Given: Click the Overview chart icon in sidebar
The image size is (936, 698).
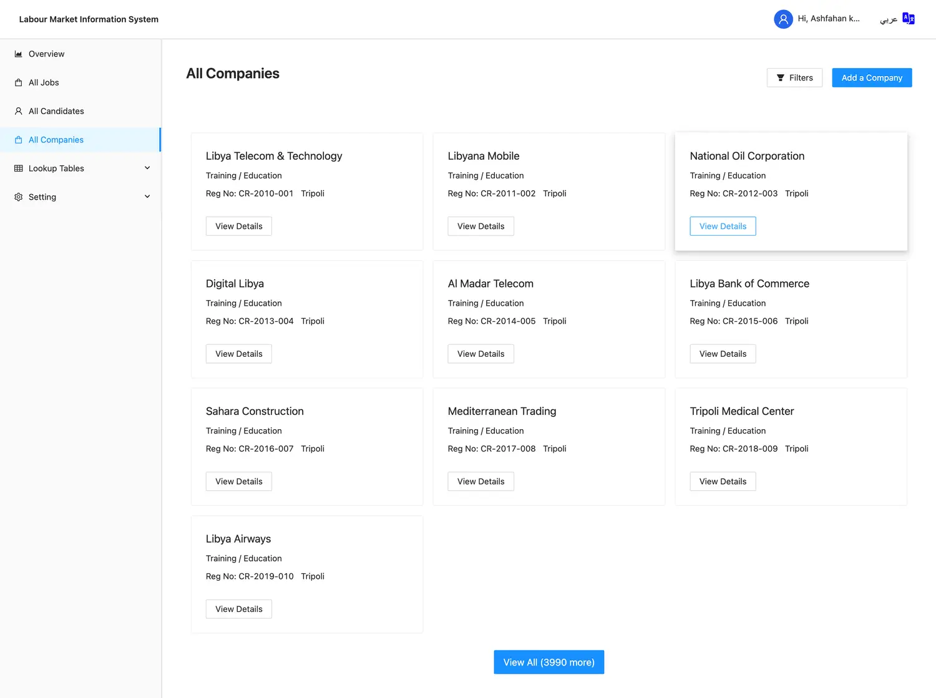Looking at the screenshot, I should (x=19, y=54).
